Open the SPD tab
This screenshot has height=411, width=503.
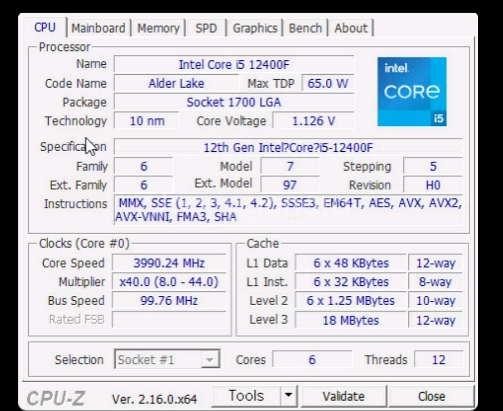tap(206, 28)
